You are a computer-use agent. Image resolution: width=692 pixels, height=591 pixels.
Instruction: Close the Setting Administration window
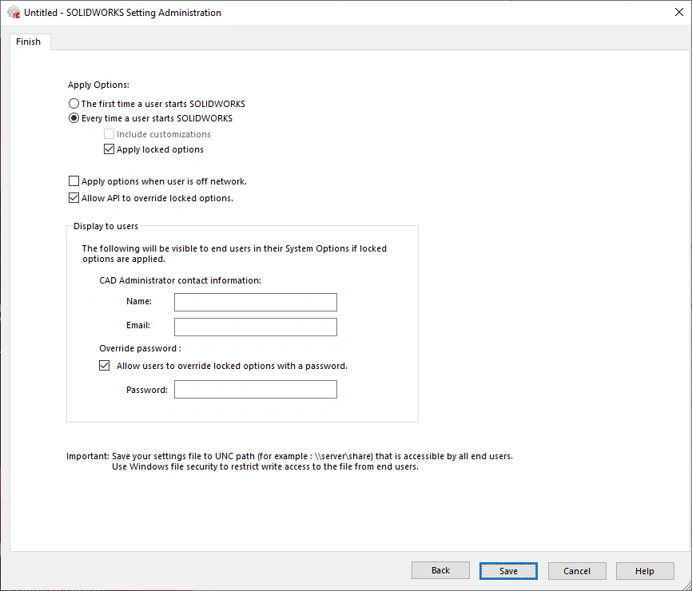click(679, 12)
